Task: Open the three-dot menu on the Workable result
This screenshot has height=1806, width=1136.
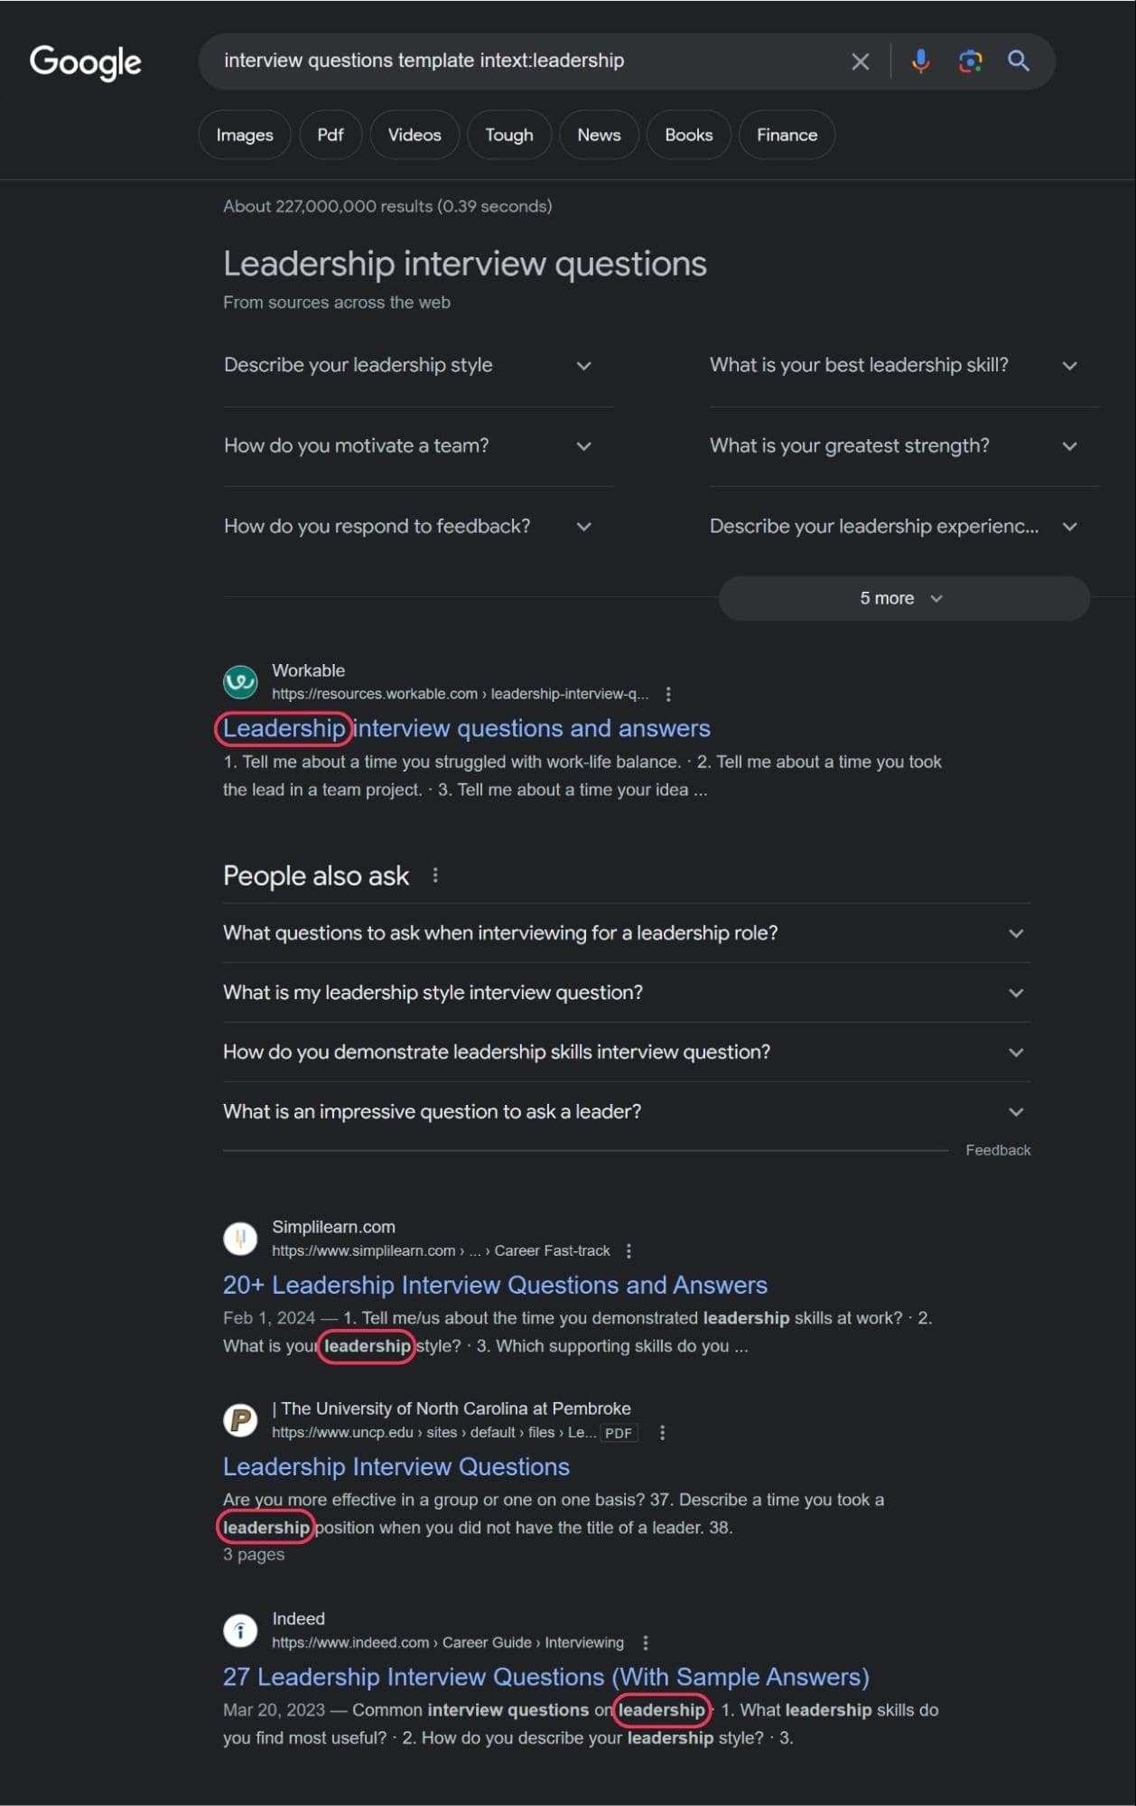Action: pyautogui.click(x=668, y=694)
